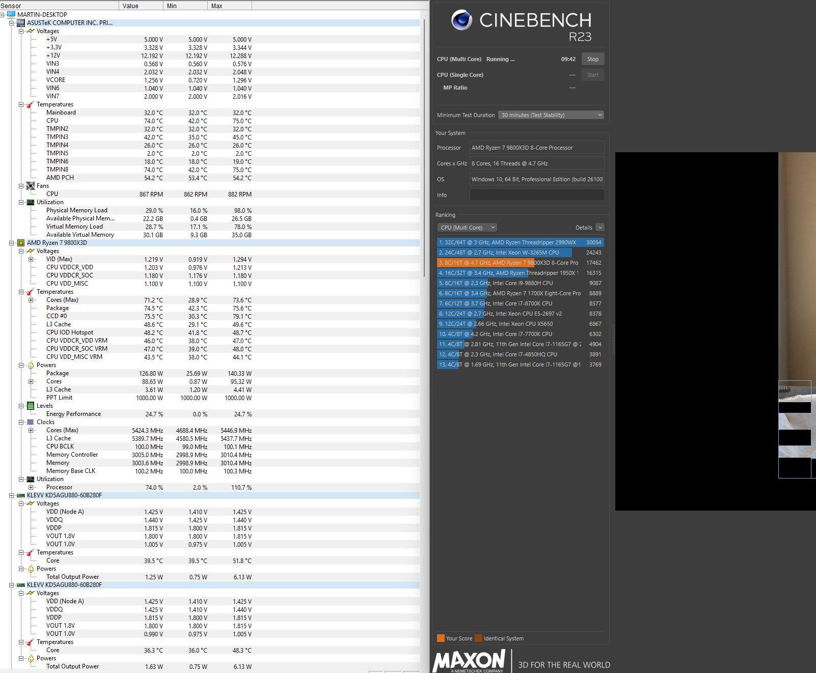
Task: Collapse the Clocks tree node
Action: (21, 422)
